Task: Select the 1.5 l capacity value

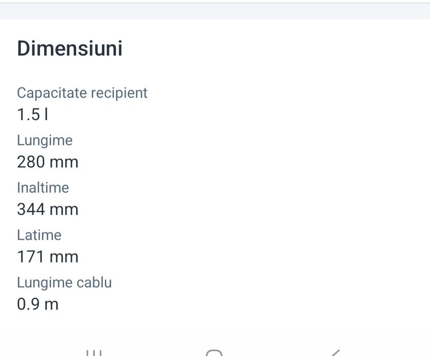Action: click(x=33, y=114)
